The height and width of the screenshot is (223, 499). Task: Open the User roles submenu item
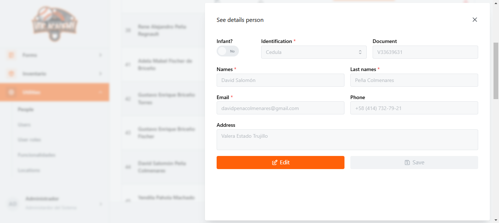point(29,140)
